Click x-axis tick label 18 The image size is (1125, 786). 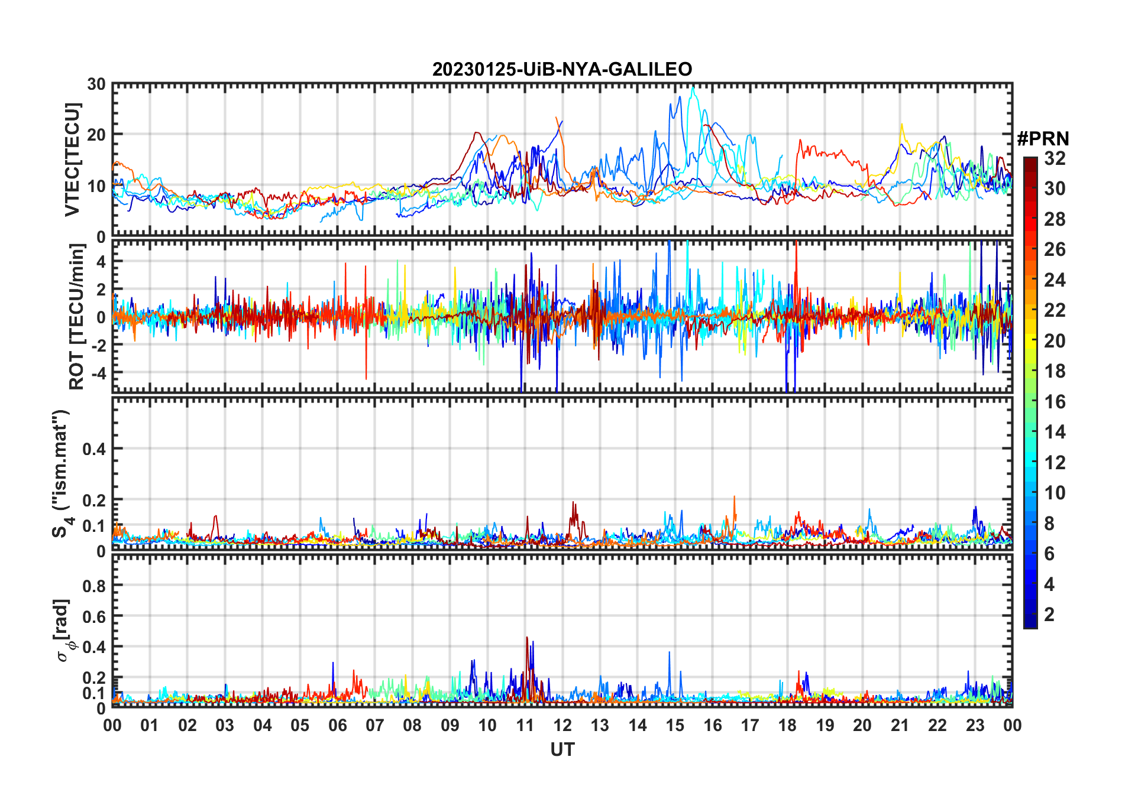(x=787, y=725)
